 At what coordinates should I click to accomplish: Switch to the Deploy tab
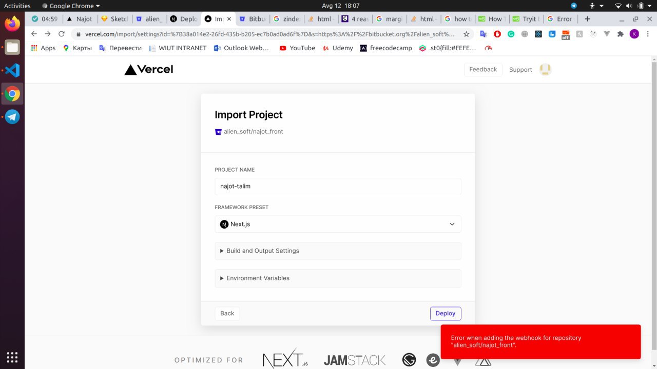184,19
